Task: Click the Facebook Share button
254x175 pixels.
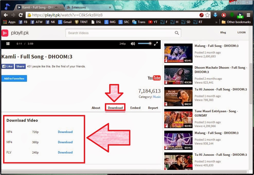Action: point(20,66)
